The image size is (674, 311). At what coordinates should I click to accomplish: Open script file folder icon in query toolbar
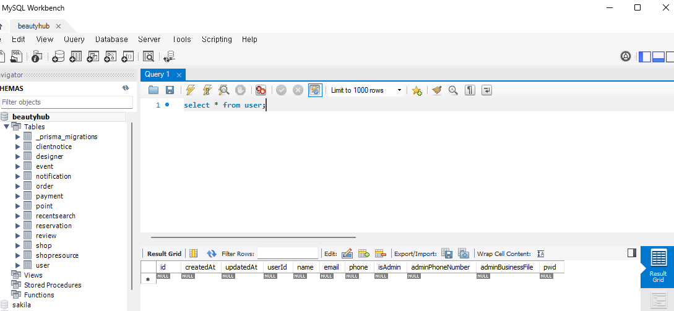tap(153, 90)
